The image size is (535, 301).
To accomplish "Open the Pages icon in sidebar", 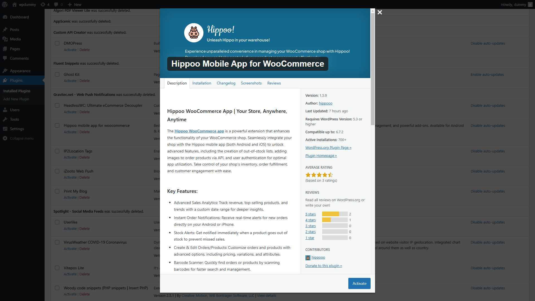I will (5, 49).
